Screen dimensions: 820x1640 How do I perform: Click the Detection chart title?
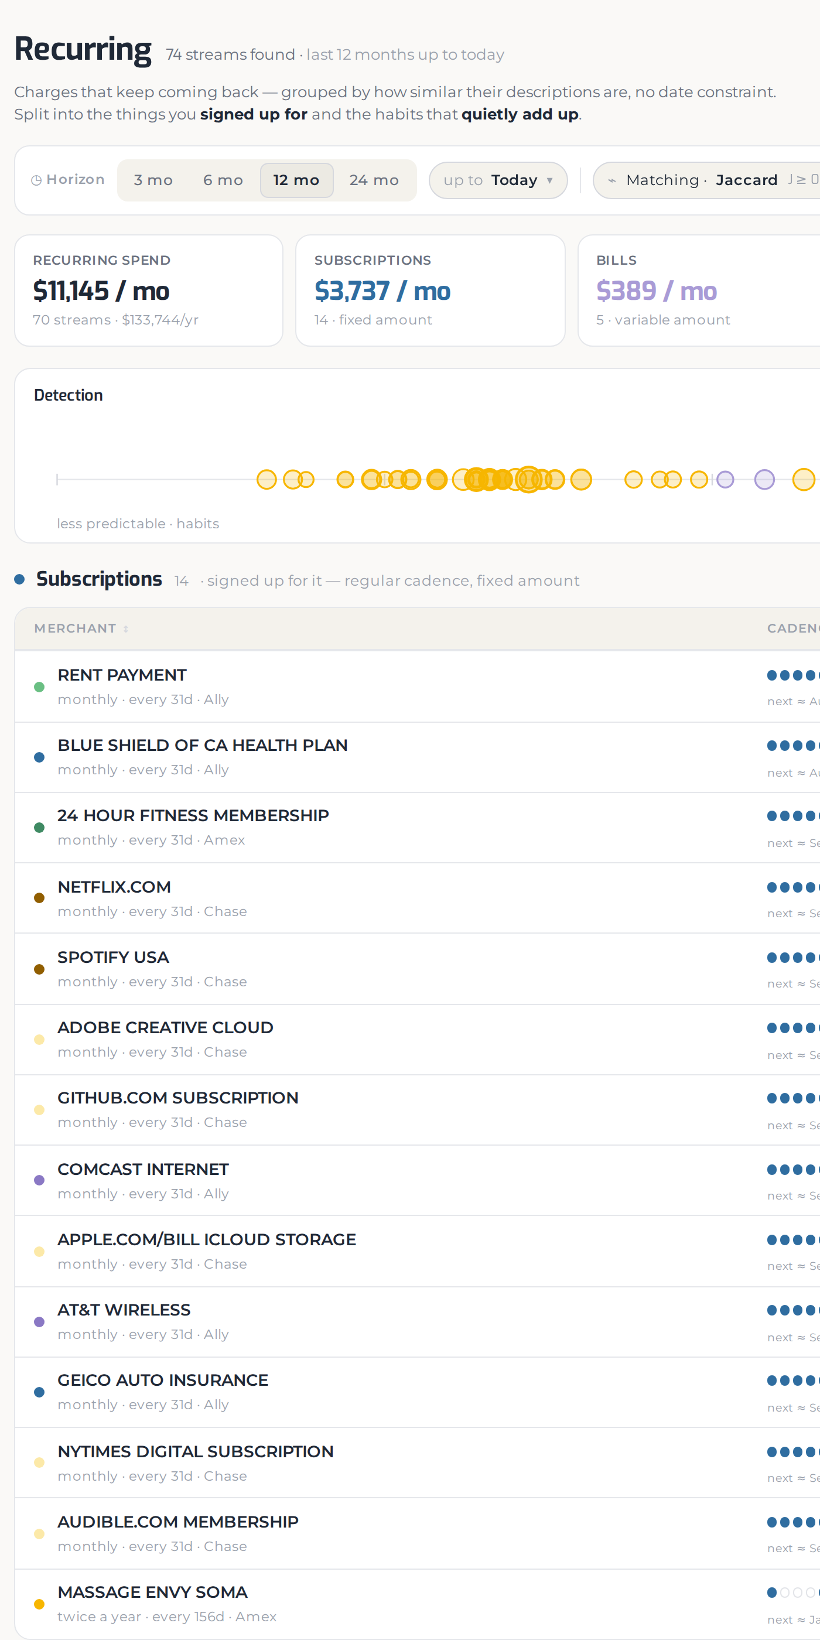pos(68,395)
